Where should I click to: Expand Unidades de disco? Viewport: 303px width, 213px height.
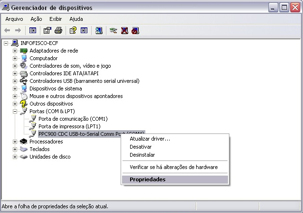tap(15, 157)
